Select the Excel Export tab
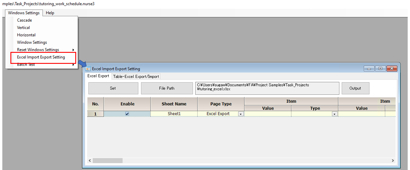The height and width of the screenshot is (170, 410). click(x=98, y=76)
